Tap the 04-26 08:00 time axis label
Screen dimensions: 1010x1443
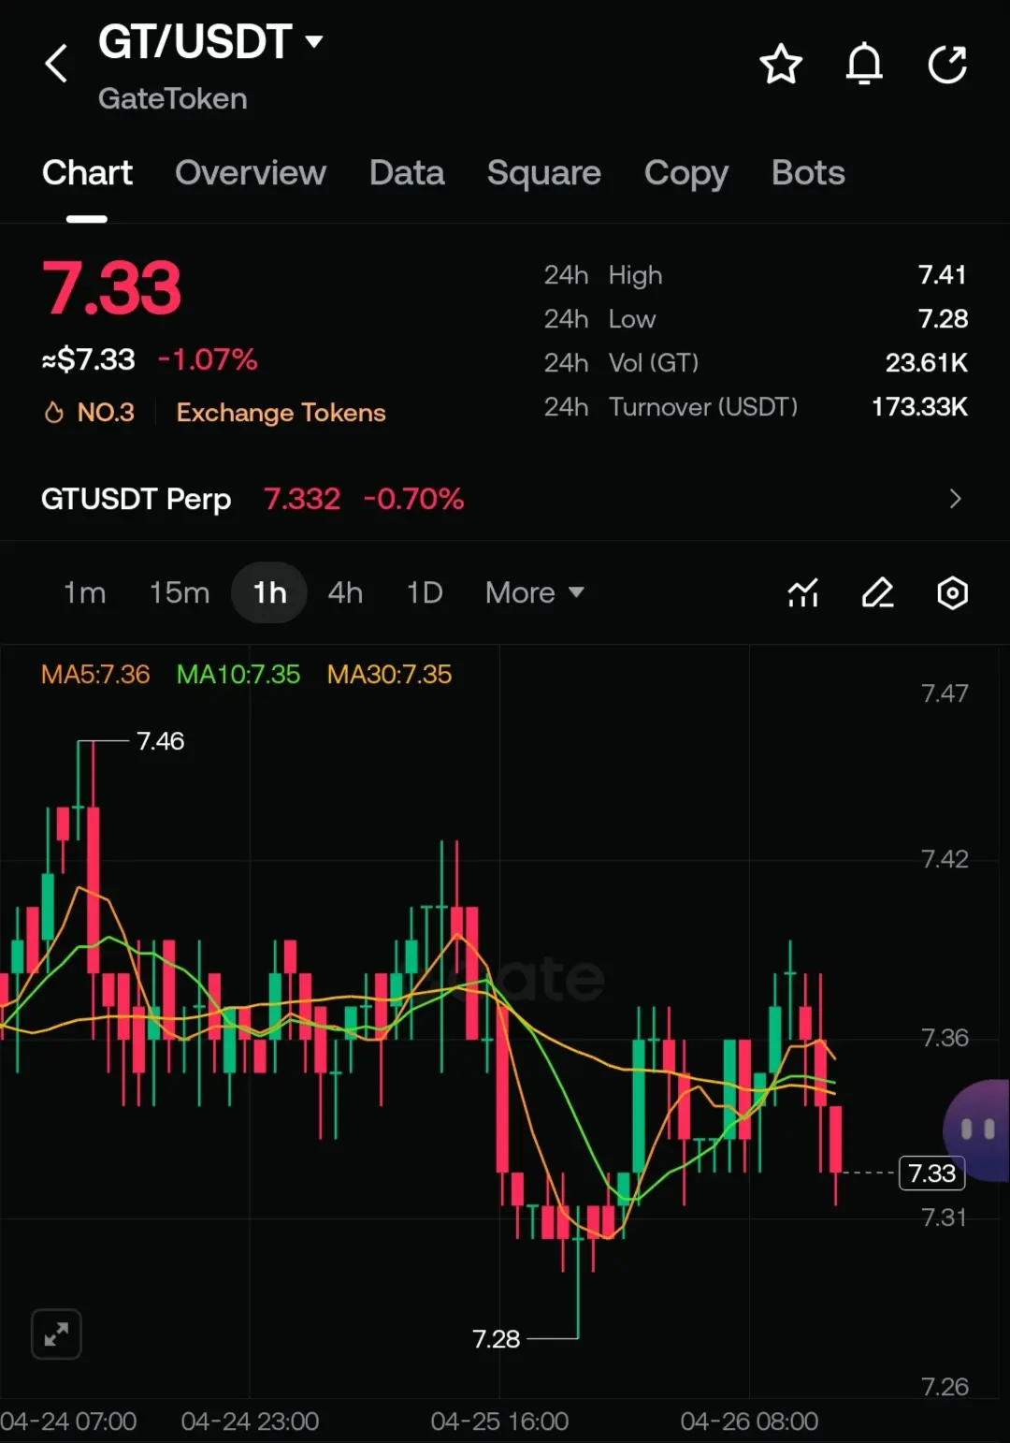[749, 1421]
